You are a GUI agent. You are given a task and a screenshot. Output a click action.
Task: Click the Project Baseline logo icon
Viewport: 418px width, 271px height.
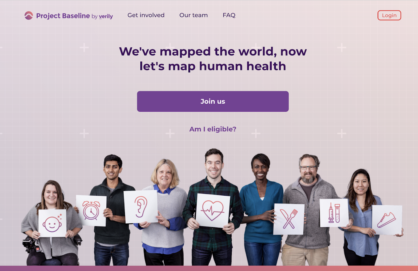pos(29,15)
